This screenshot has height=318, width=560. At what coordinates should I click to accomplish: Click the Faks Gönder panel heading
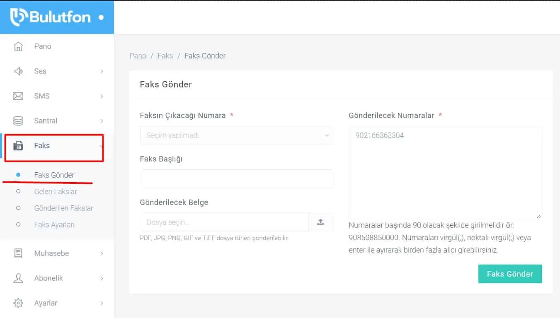(x=166, y=84)
